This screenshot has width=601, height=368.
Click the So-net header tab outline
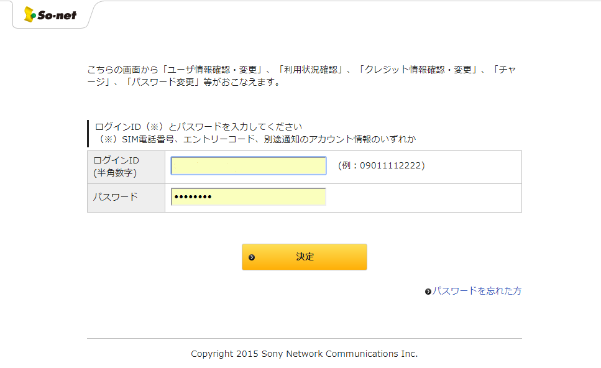click(x=53, y=14)
